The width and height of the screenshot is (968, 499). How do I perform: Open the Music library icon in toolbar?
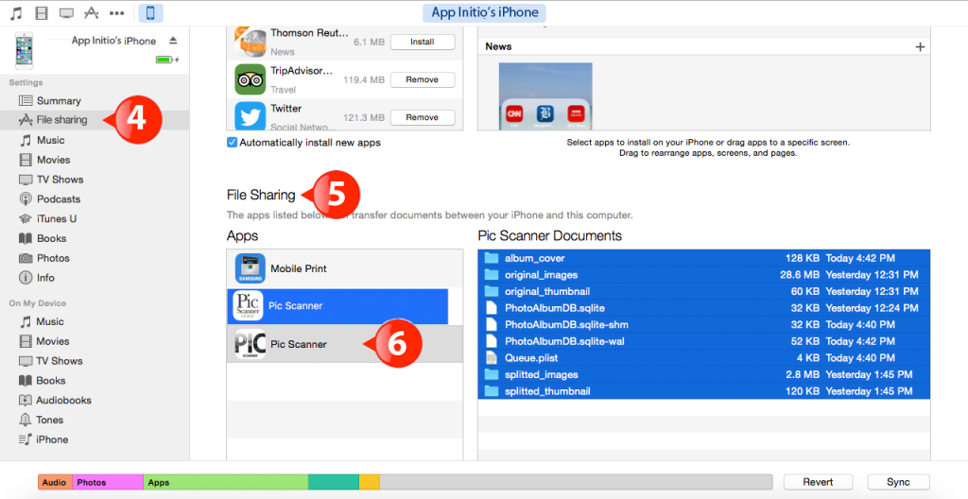[x=17, y=12]
